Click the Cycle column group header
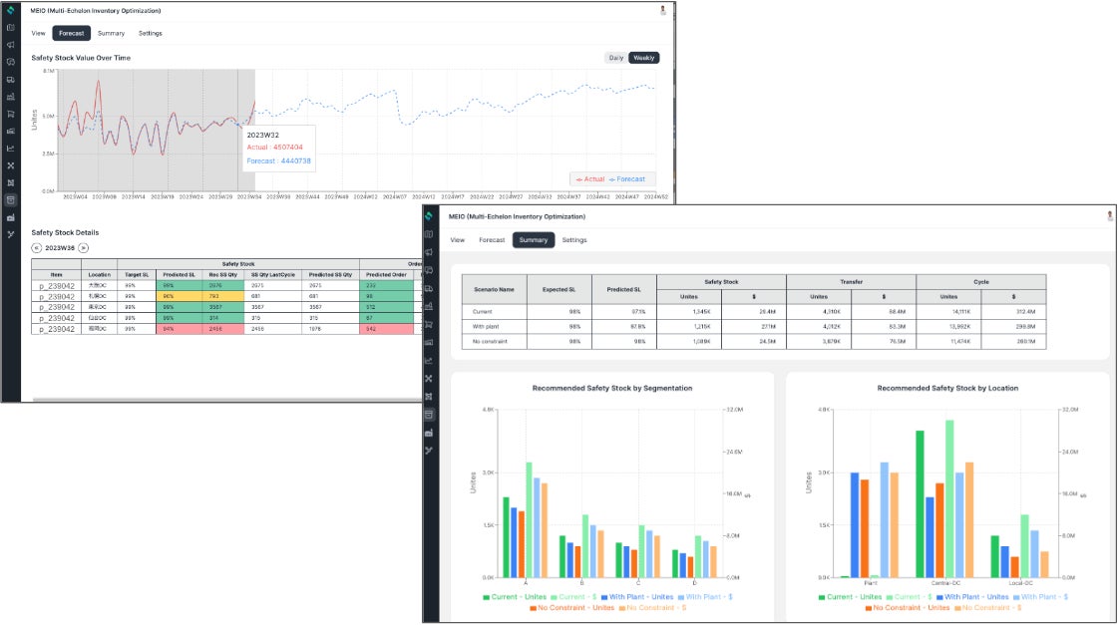Screen dimensions: 1119x625 pyautogui.click(x=981, y=282)
